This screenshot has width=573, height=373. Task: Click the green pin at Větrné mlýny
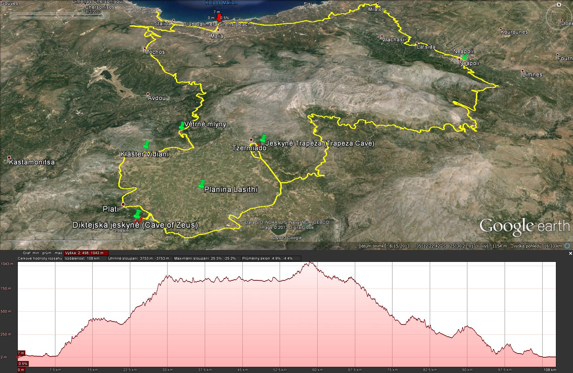pos(182,125)
